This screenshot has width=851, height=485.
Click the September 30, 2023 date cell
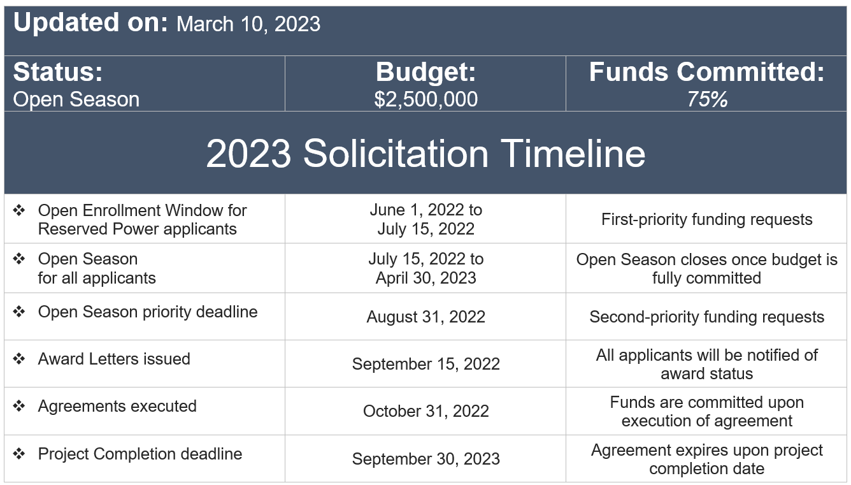point(425,459)
